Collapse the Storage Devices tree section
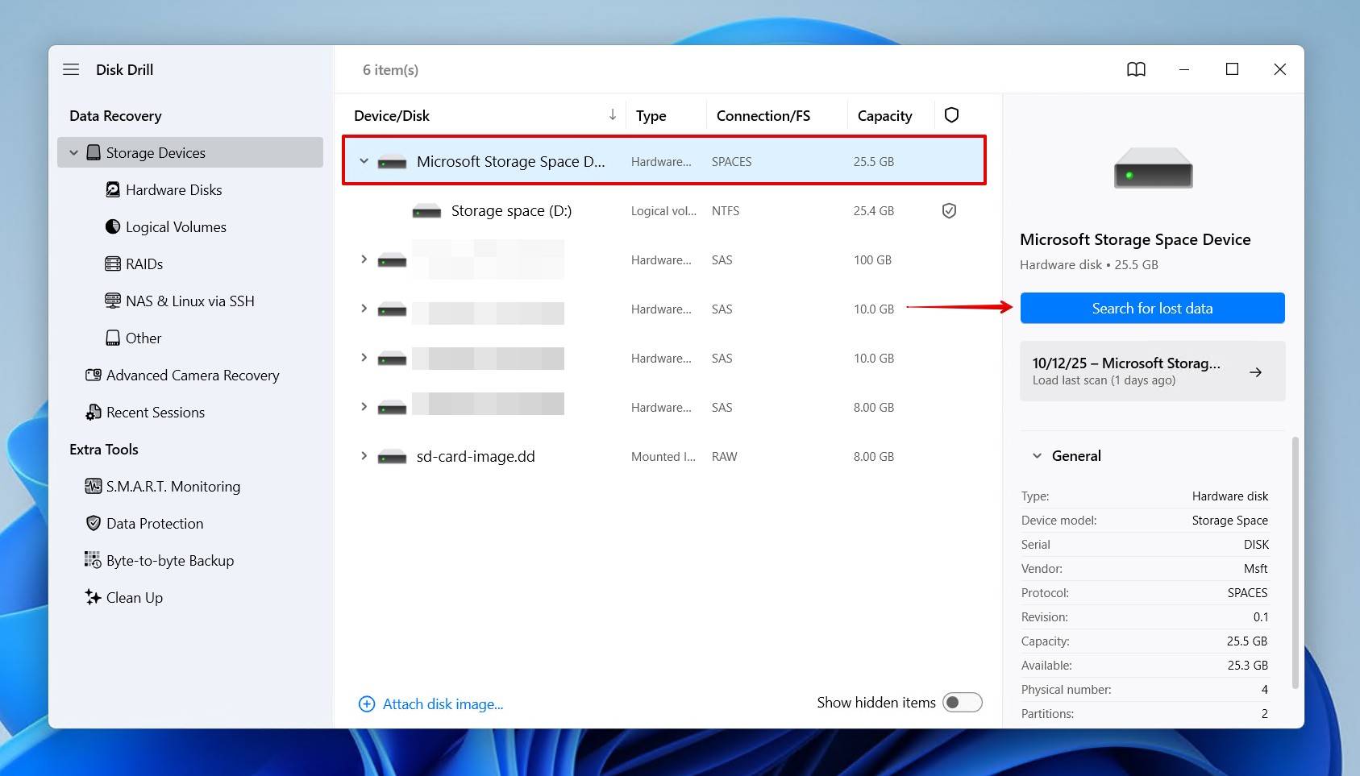 coord(74,153)
